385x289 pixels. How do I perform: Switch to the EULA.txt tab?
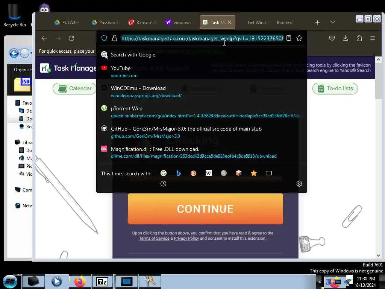(67, 22)
